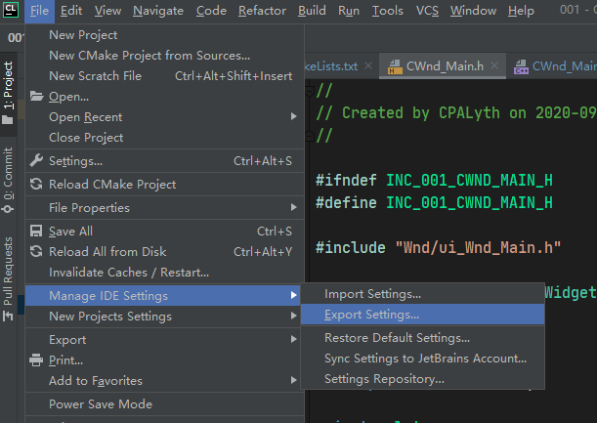The width and height of the screenshot is (597, 423).
Task: Select Import Settings... in submenu
Action: pyautogui.click(x=423, y=294)
